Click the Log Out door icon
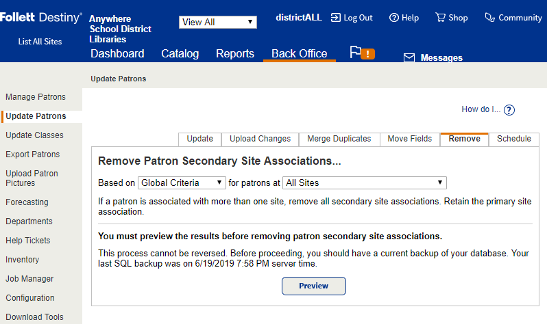This screenshot has width=547, height=324. click(x=336, y=18)
